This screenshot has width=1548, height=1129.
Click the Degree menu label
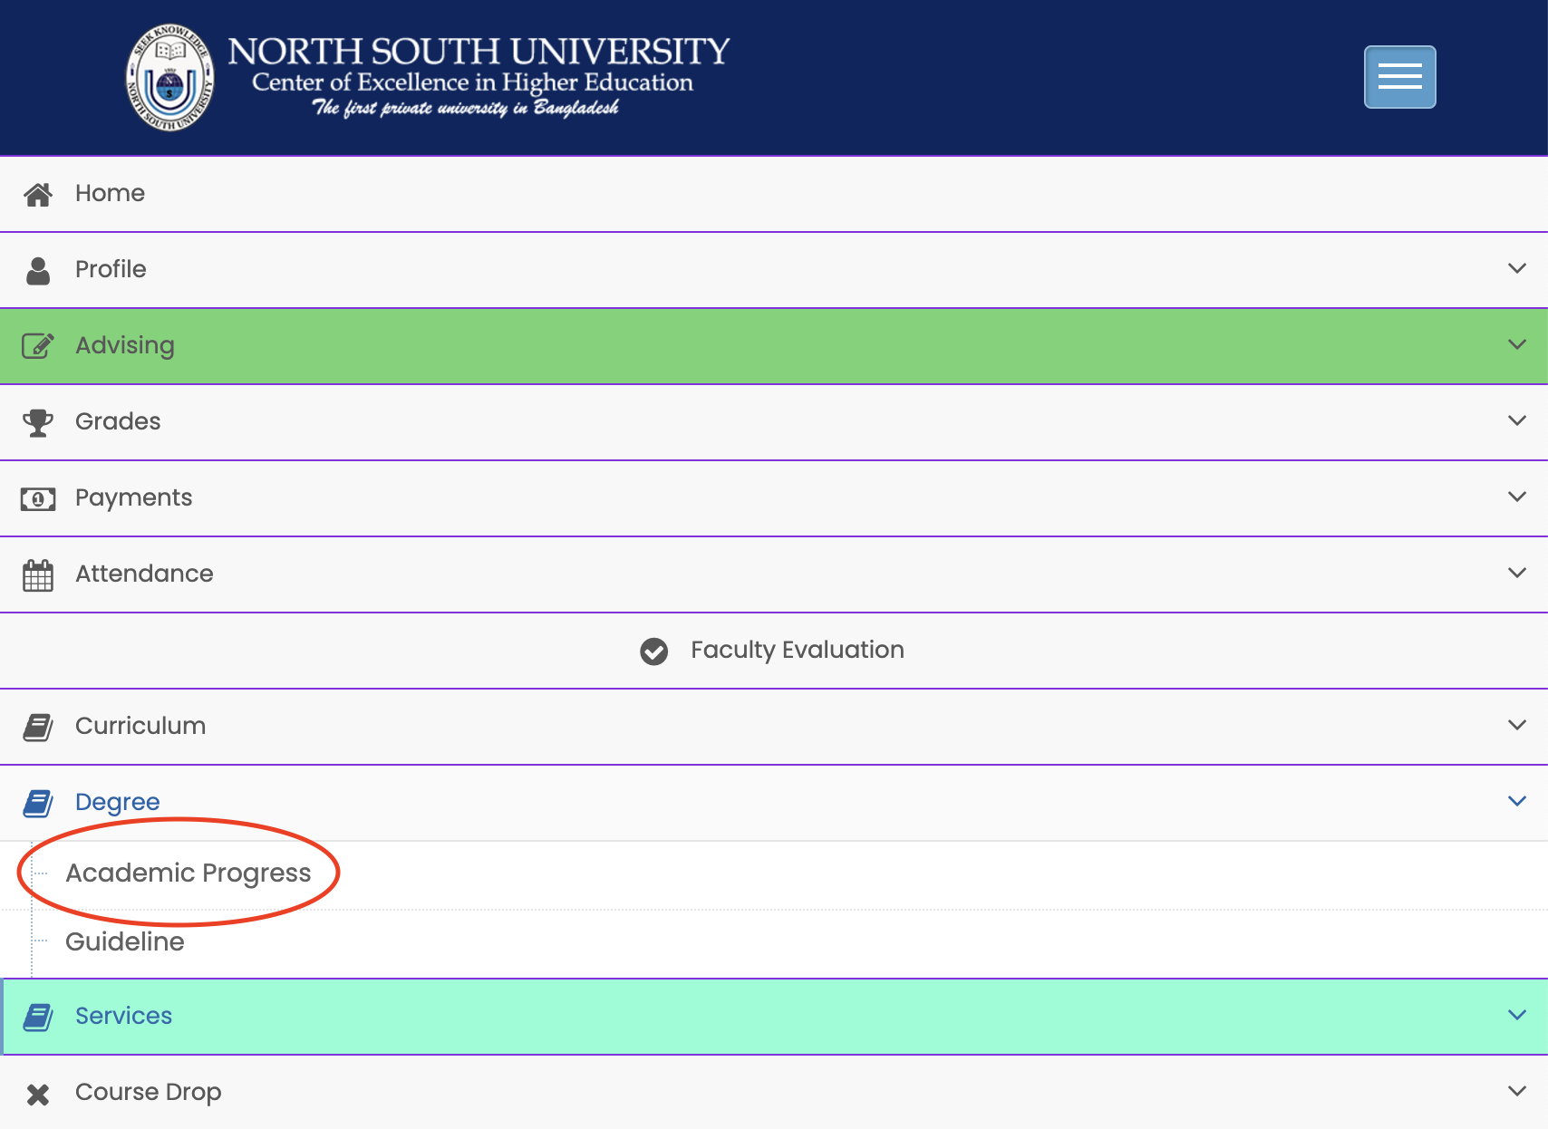coord(118,802)
